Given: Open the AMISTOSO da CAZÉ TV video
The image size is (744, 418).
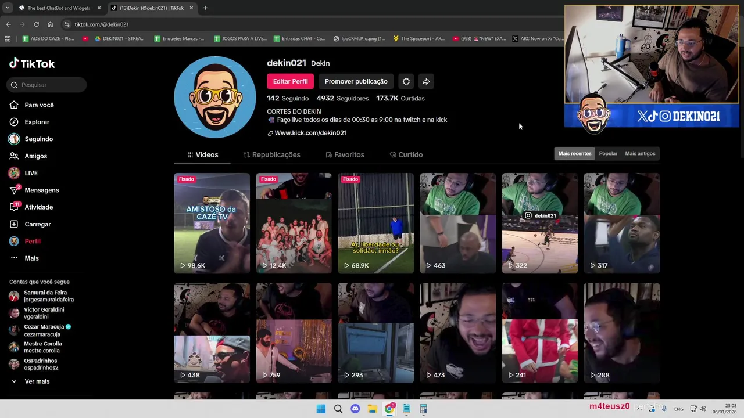Looking at the screenshot, I should (212, 223).
